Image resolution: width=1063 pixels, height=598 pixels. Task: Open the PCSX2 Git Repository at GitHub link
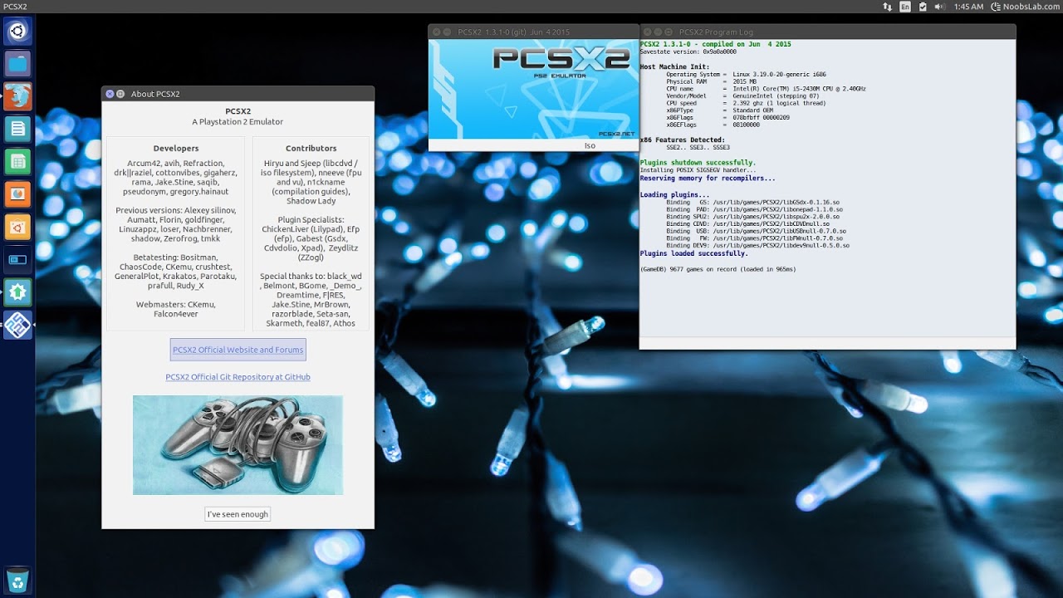(238, 377)
